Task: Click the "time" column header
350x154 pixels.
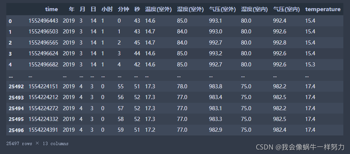Action: [x=51, y=9]
